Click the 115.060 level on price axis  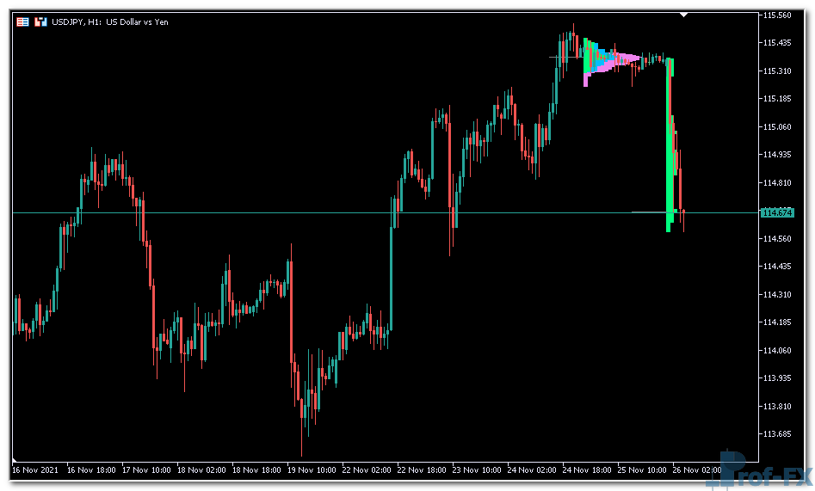click(777, 127)
